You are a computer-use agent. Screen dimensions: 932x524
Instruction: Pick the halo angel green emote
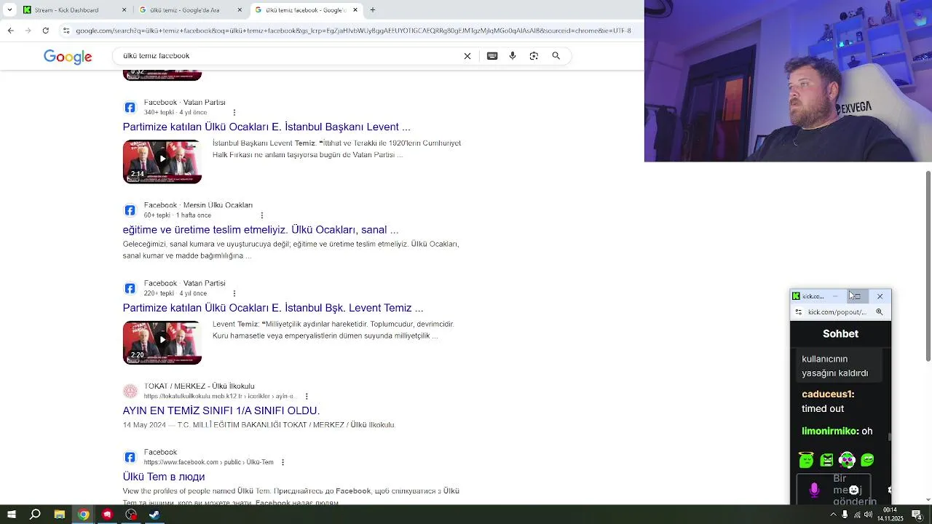click(806, 459)
